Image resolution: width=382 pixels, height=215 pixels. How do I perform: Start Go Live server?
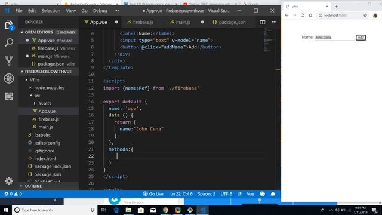tap(153, 194)
